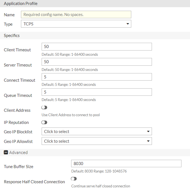Toggle the Client Address switch

coord(44,107)
